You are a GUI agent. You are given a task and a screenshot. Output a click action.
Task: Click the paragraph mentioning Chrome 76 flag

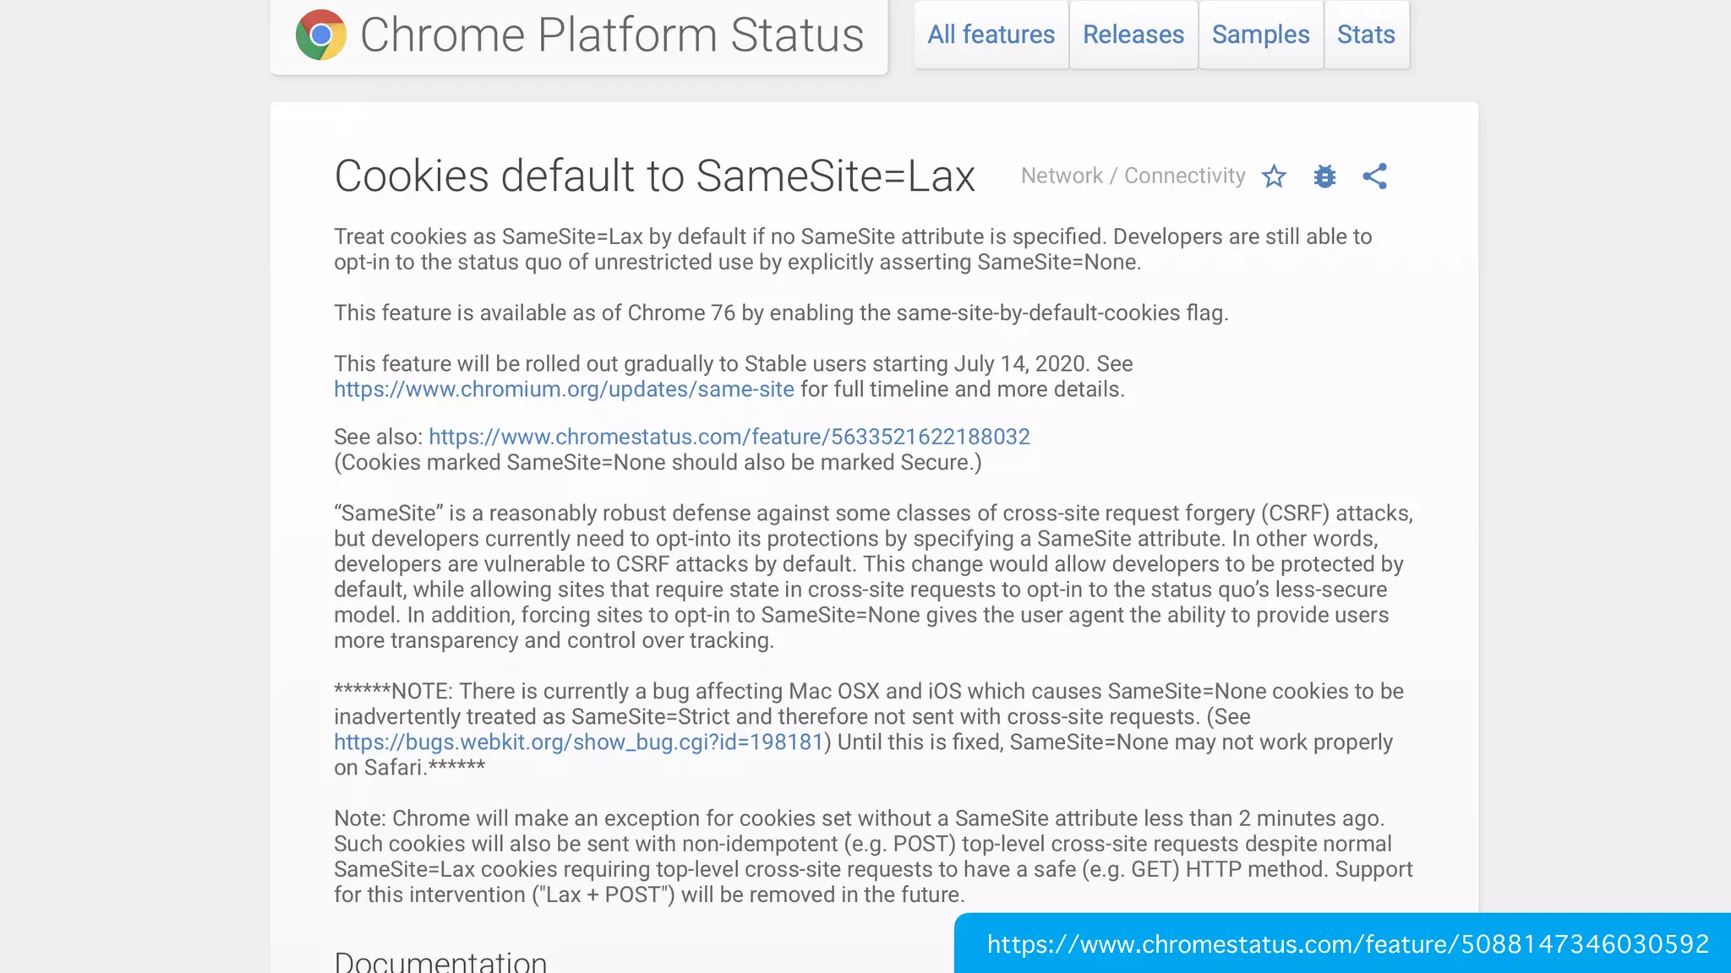[781, 313]
